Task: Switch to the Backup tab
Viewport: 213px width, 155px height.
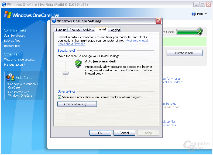Action: [x=75, y=30]
